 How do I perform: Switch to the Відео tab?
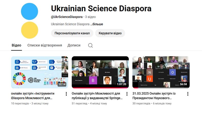16,45
